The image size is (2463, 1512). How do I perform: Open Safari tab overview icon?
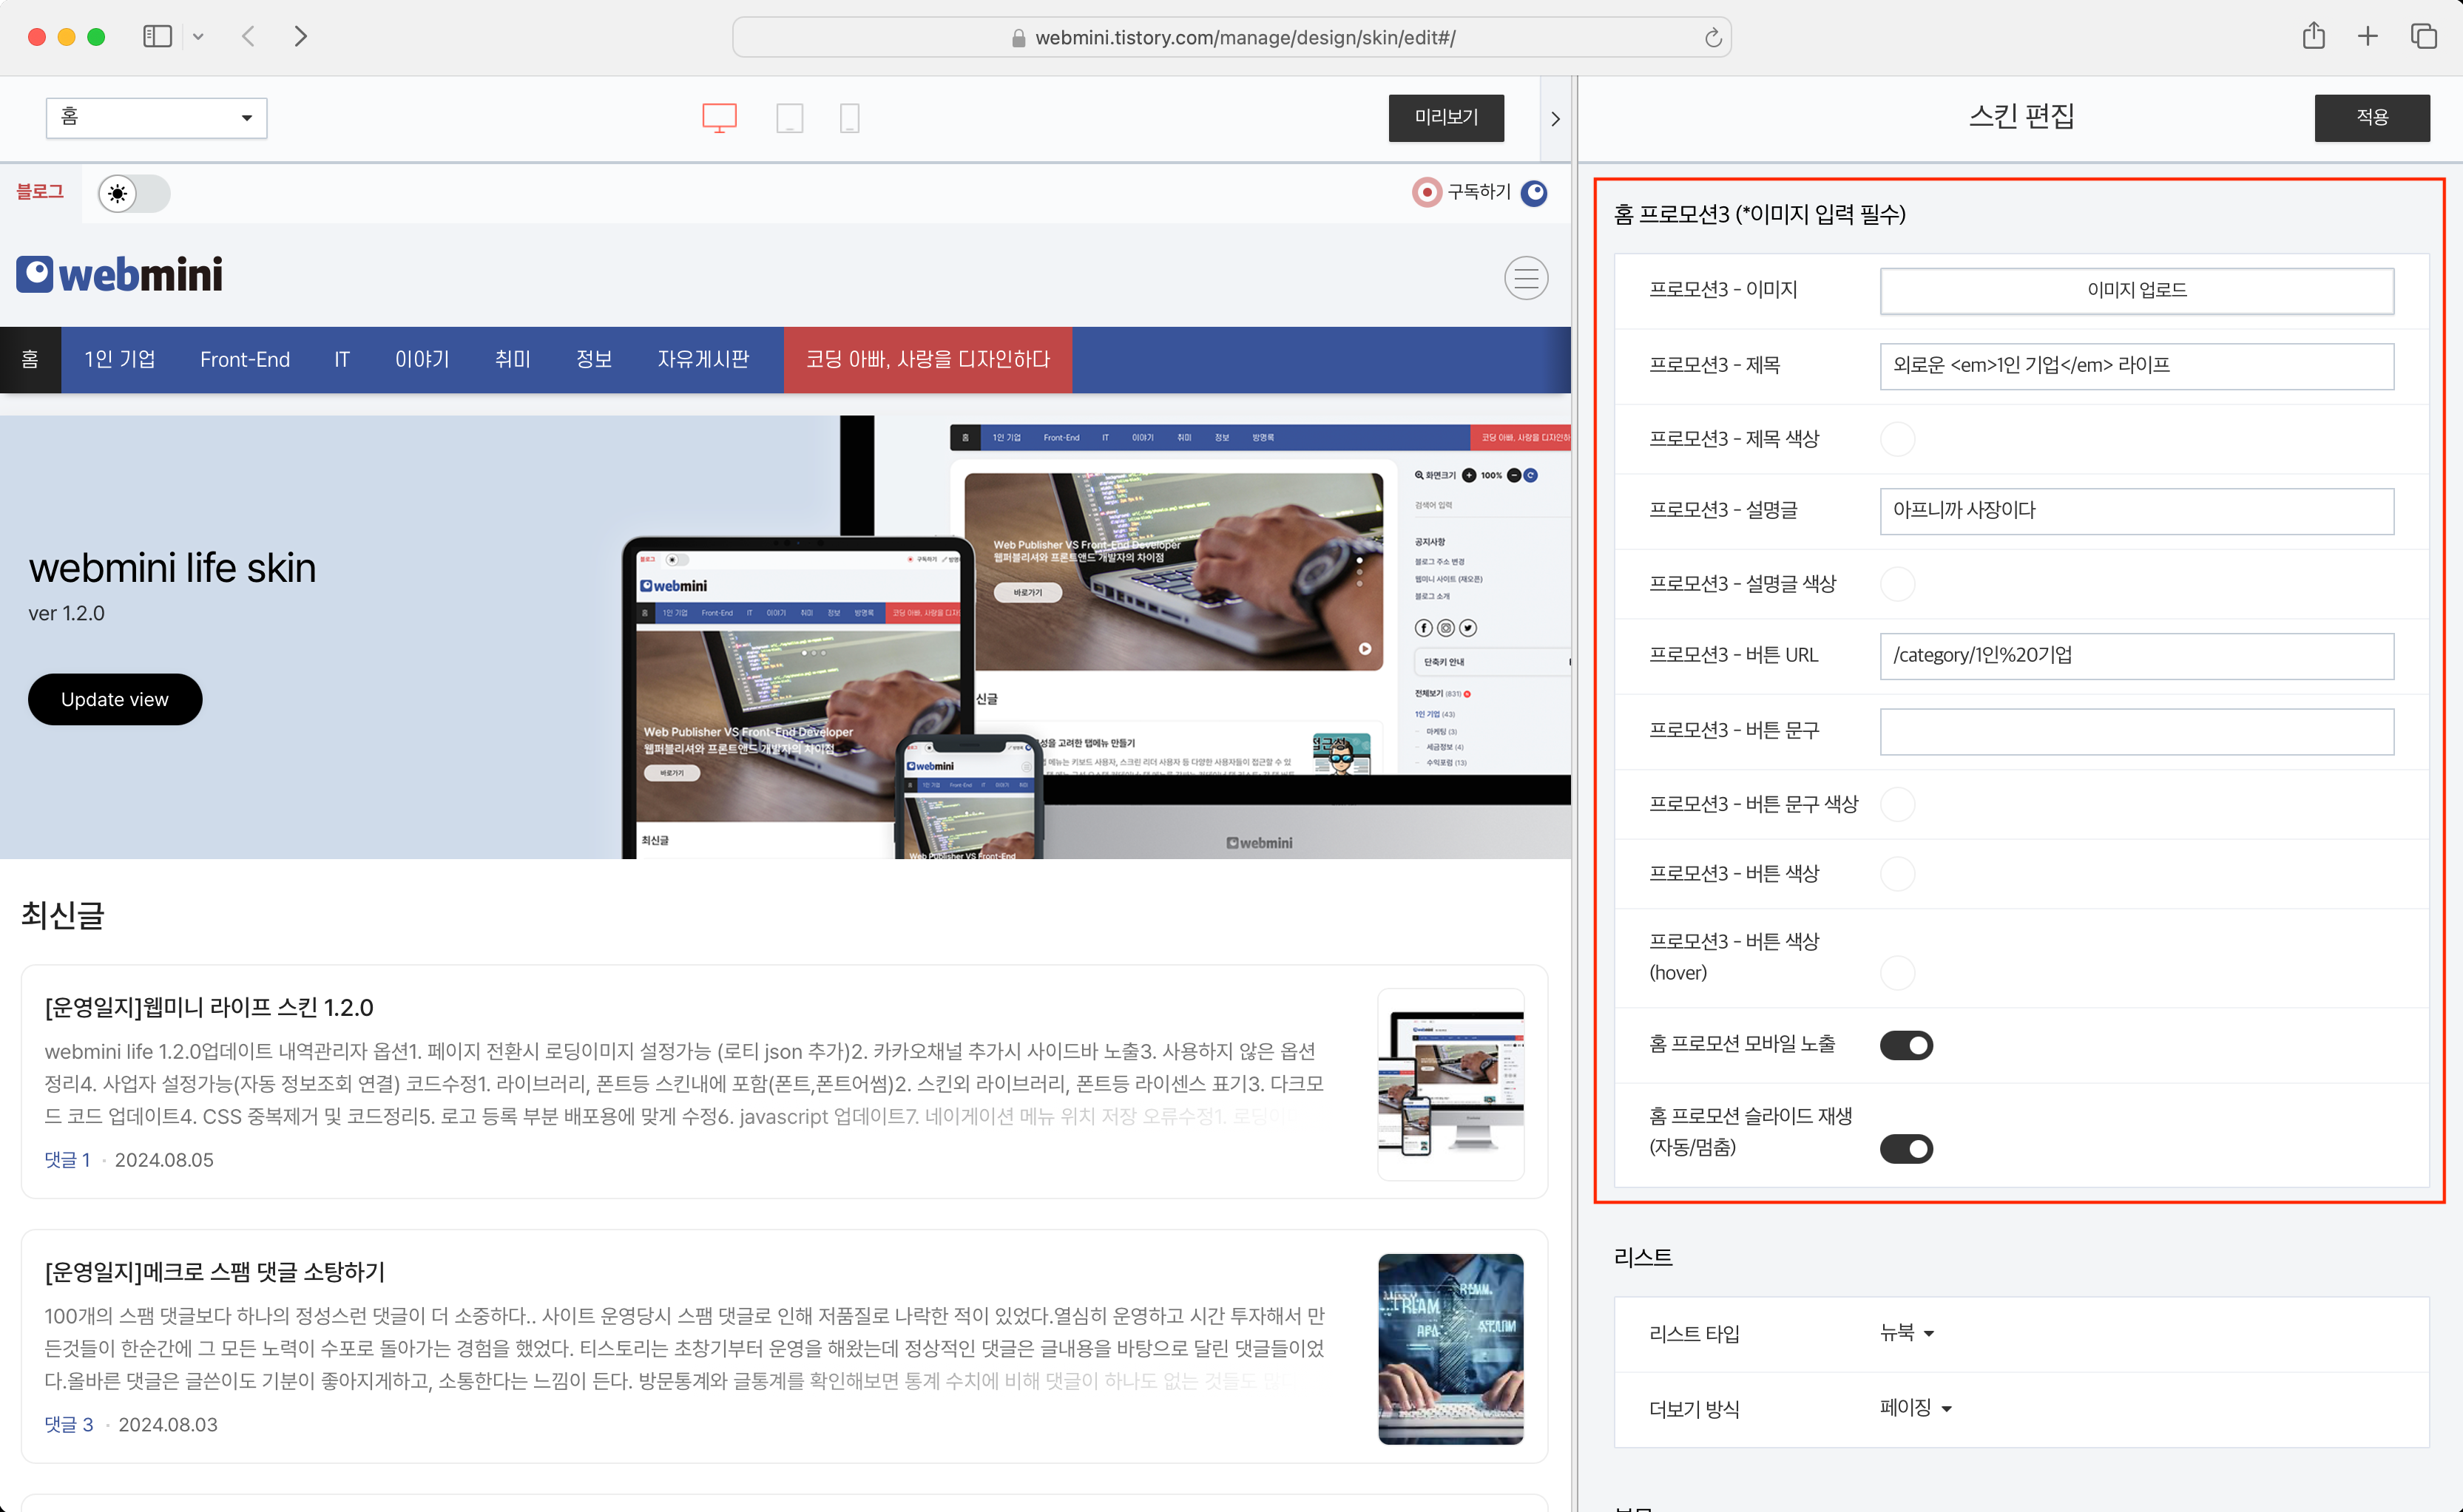(2423, 37)
